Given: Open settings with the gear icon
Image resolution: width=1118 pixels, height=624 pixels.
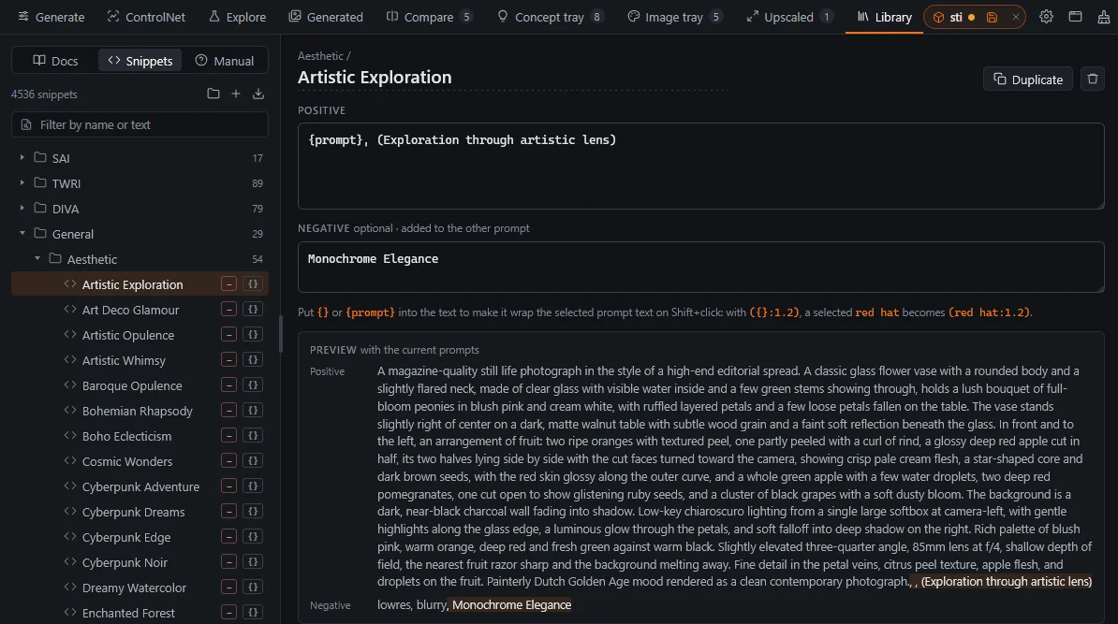Looking at the screenshot, I should [1046, 17].
